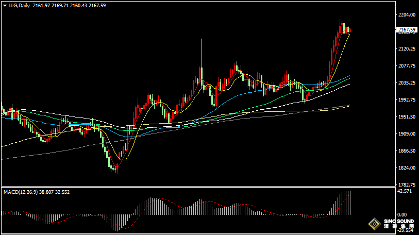Click the 42.571 MACD scale value
The height and width of the screenshot is (235, 419).
click(x=405, y=191)
